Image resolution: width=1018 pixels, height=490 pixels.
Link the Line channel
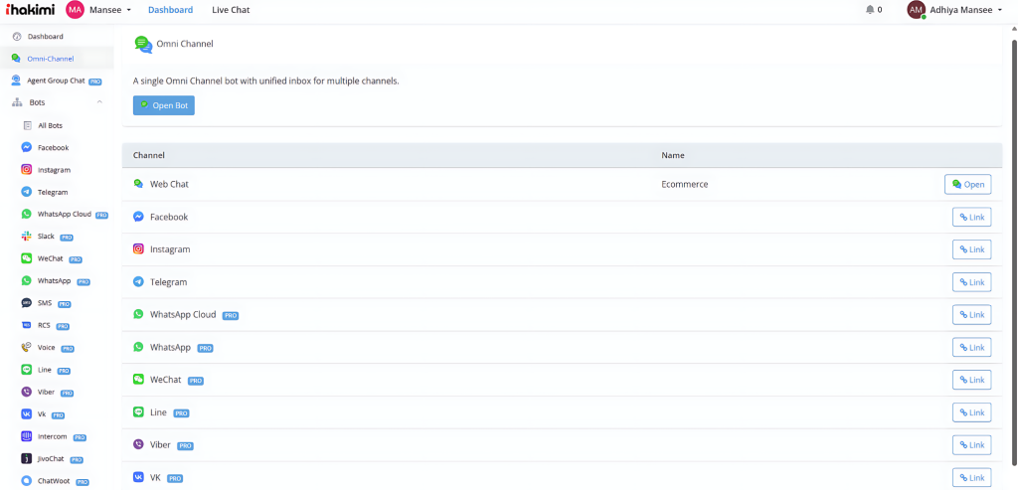(972, 412)
